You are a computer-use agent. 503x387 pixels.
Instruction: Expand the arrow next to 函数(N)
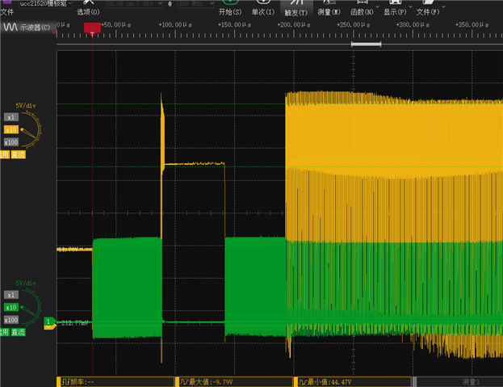coord(378,6)
